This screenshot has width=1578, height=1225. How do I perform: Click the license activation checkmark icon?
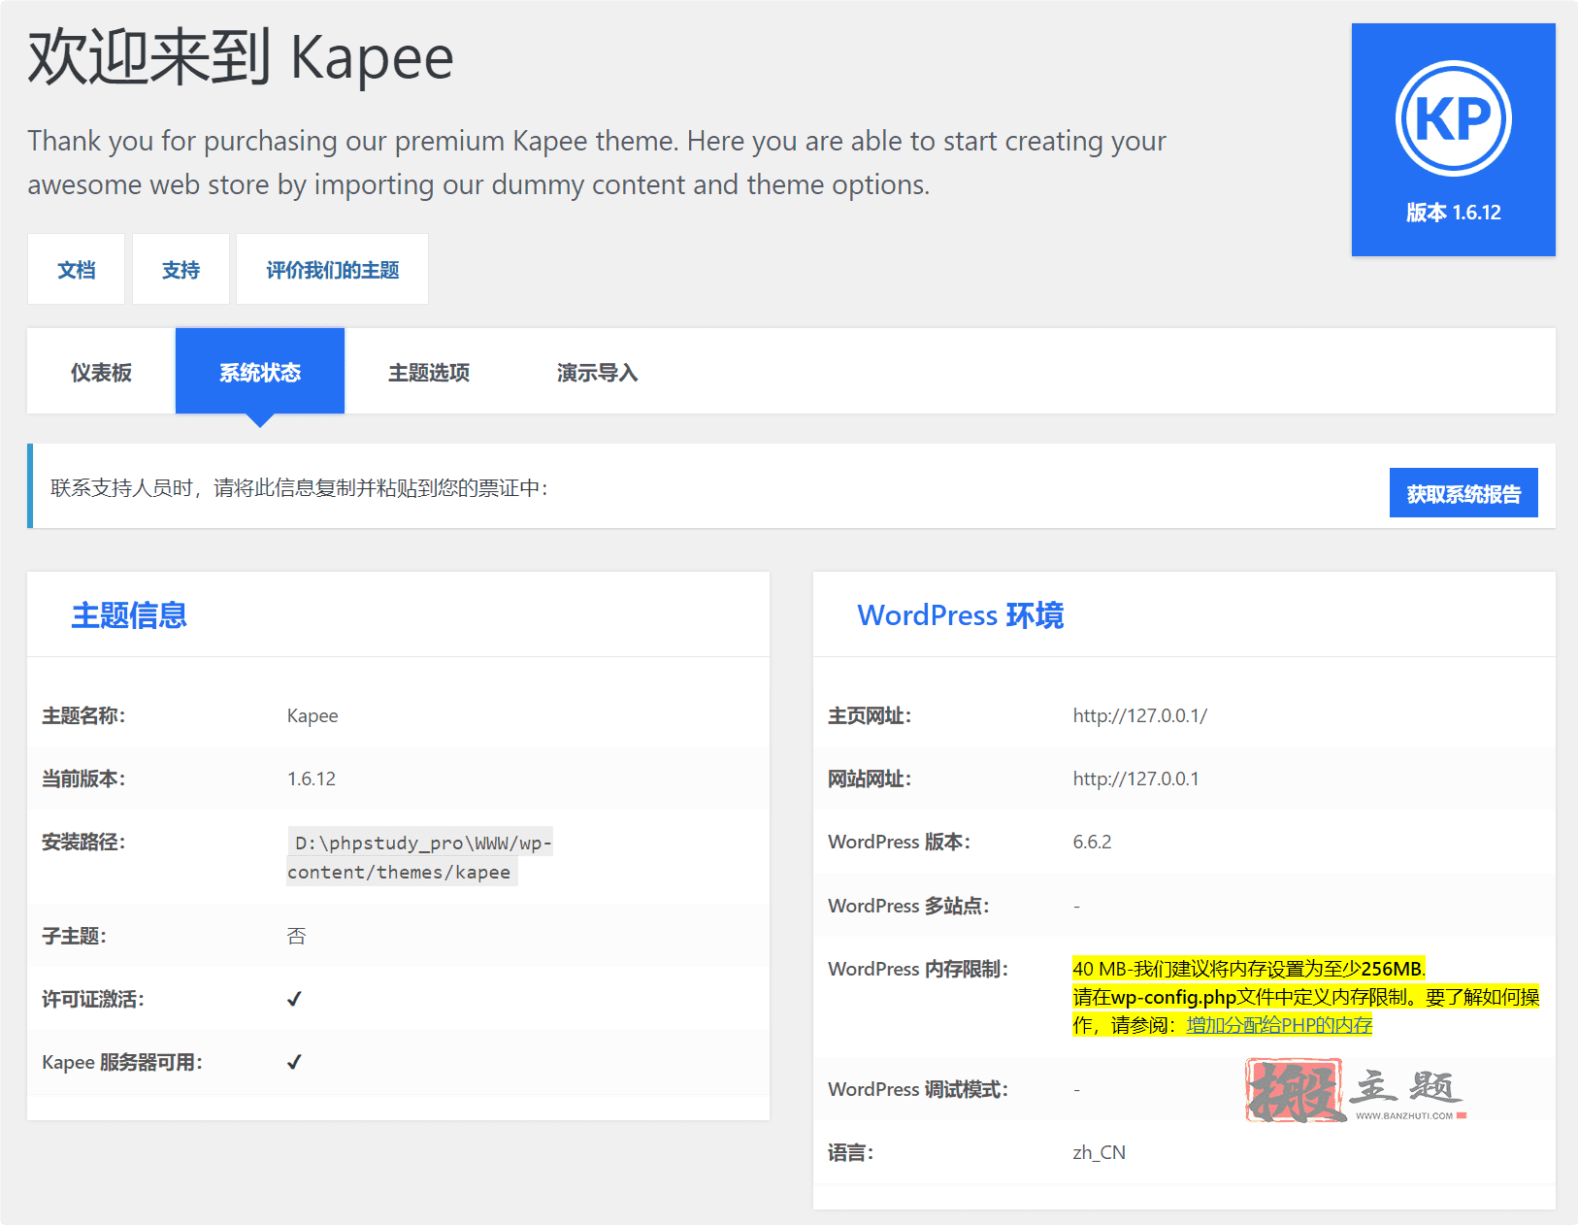(x=294, y=999)
